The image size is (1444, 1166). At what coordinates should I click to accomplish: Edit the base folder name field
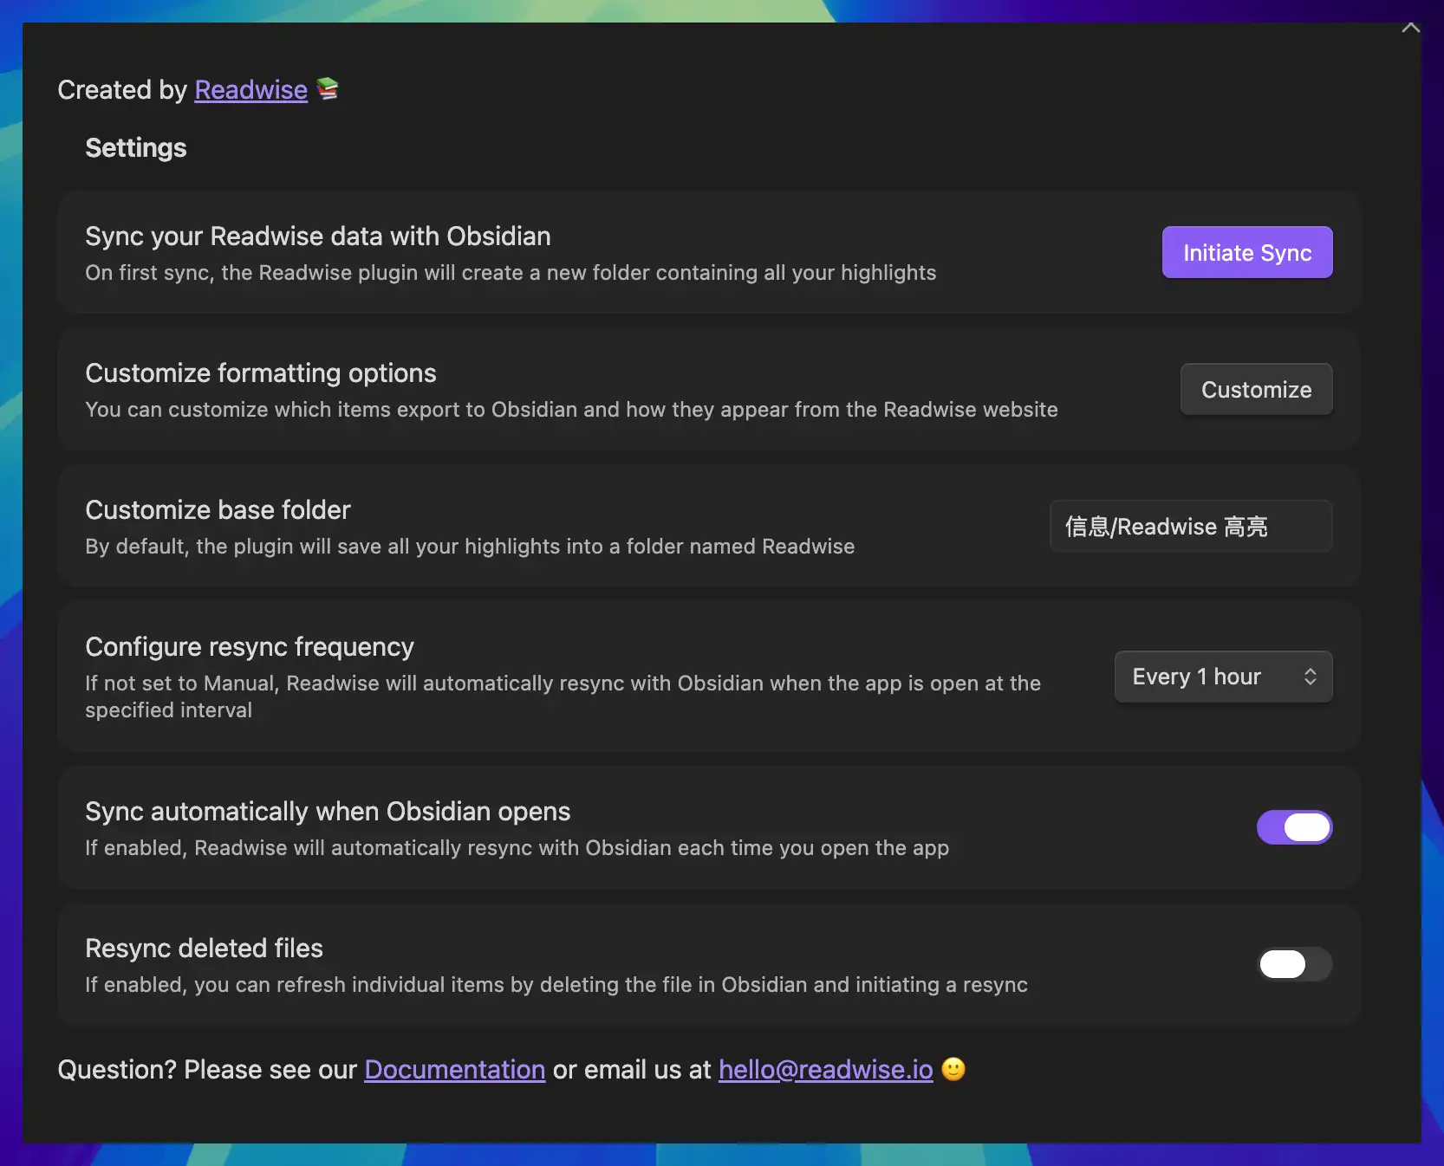point(1191,526)
